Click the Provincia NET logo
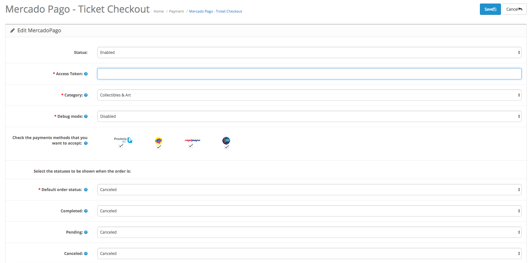The image size is (530, 263). (x=123, y=140)
